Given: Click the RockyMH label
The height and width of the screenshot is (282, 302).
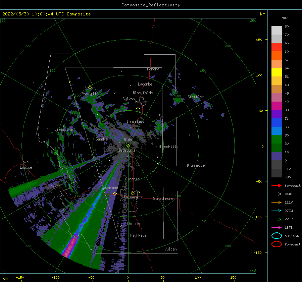Looking at the screenshot, I should 89,94.
